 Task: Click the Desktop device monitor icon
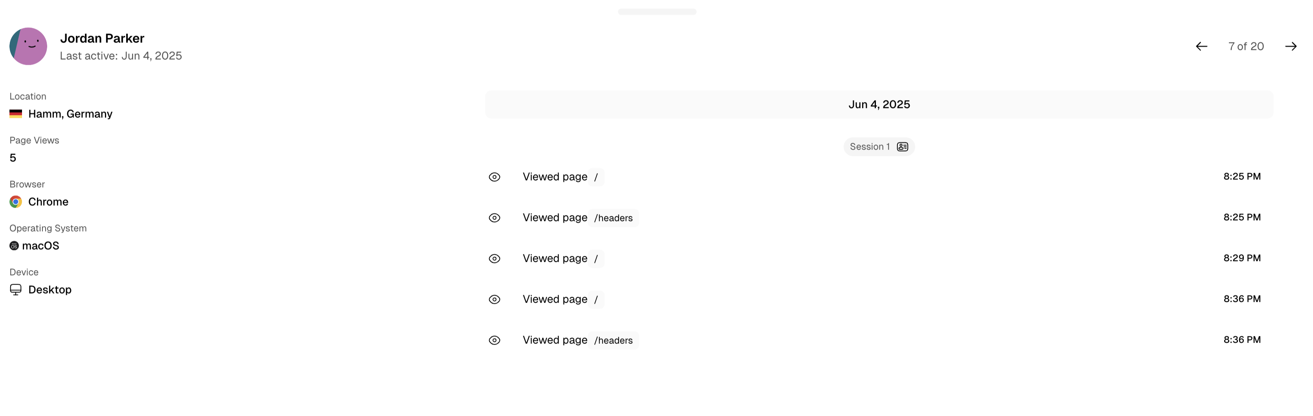(x=16, y=289)
